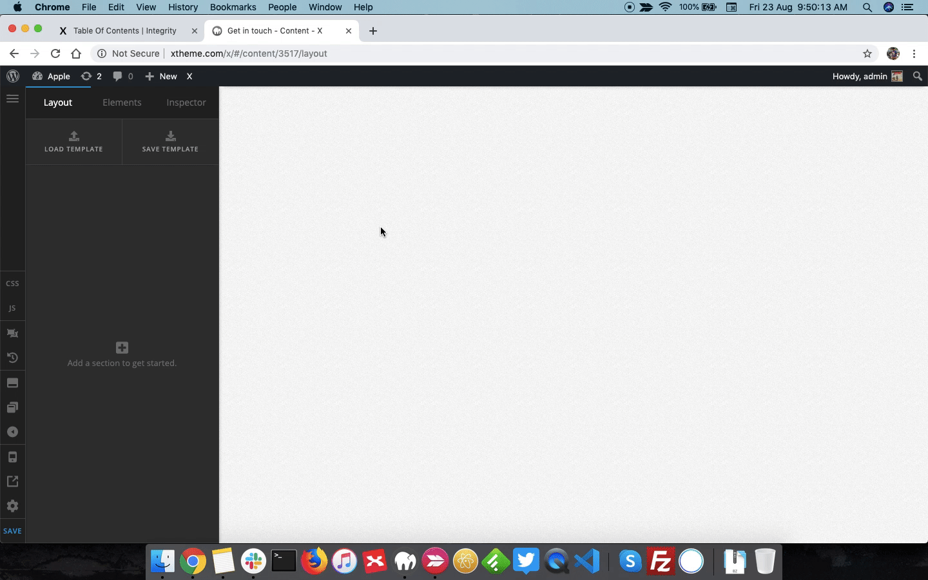Screen dimensions: 928x580
Task: Open the Howdy, admin account menu
Action: tap(867, 76)
